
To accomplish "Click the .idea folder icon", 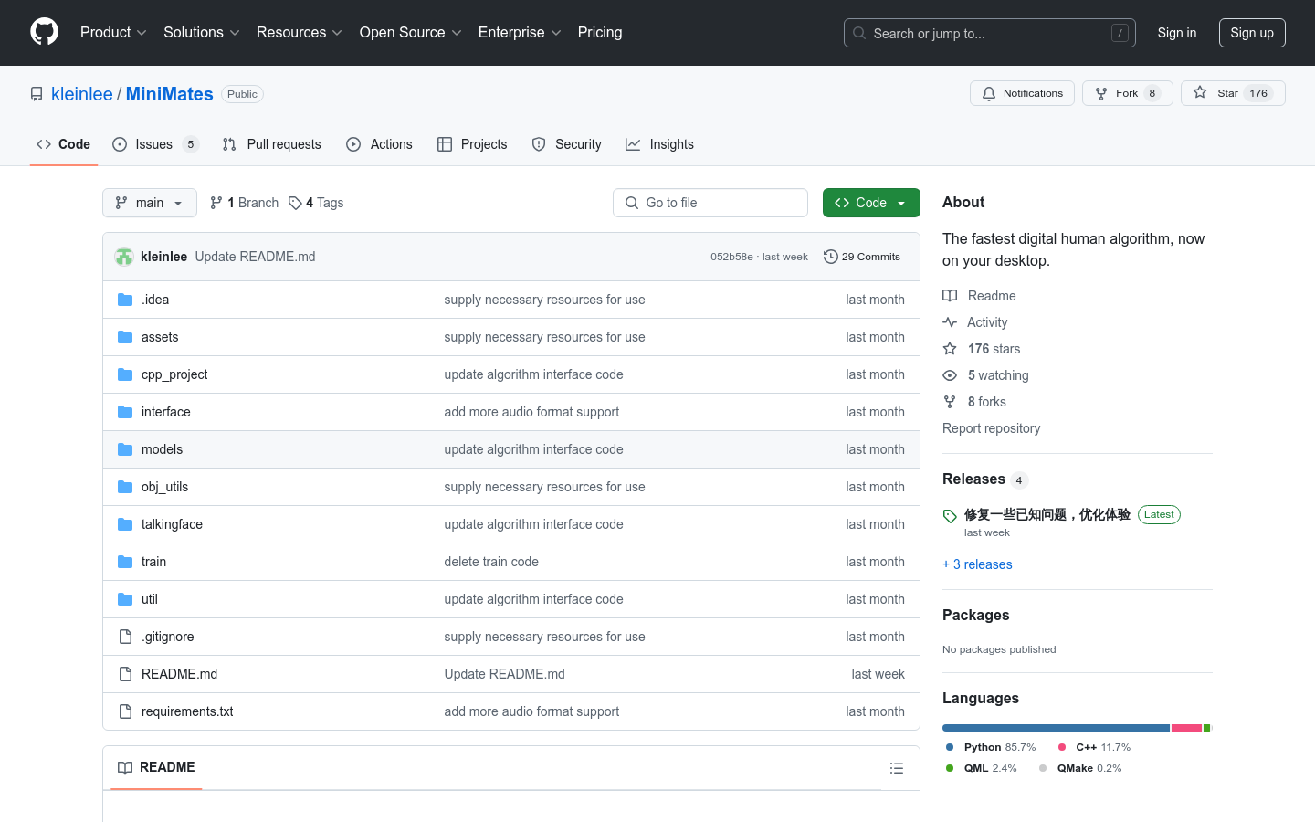I will 125,300.
